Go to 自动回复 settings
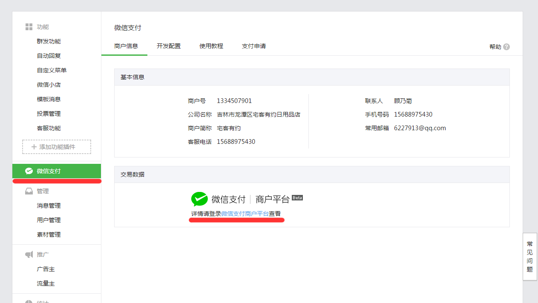 coord(49,56)
